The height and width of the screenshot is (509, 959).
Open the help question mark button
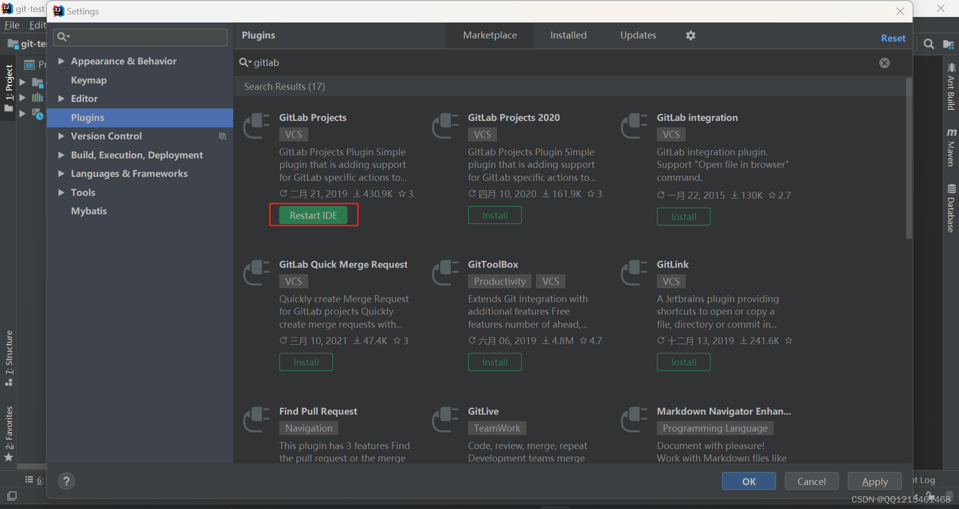pos(66,481)
